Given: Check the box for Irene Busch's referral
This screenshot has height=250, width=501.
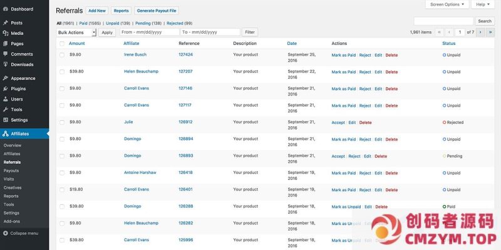Looking at the screenshot, I should click(61, 55).
